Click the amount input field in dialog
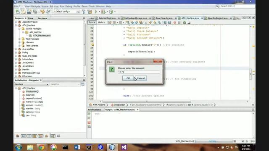The height and width of the screenshot is (151, 269). click(139, 72)
